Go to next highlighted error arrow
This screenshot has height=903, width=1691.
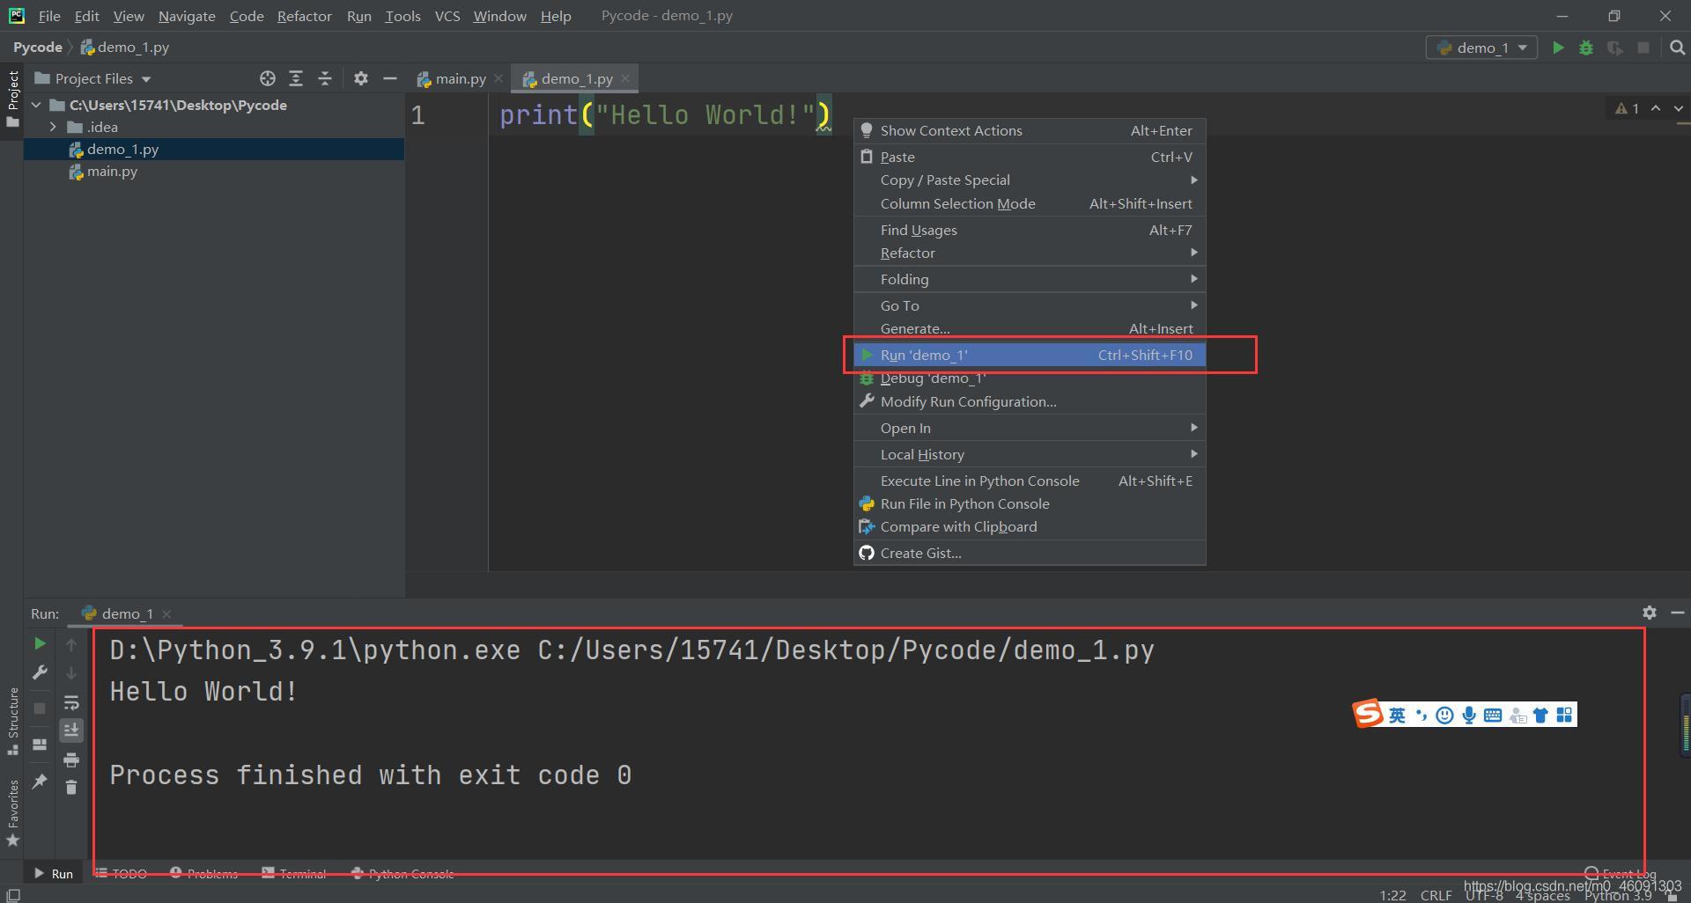(1679, 108)
